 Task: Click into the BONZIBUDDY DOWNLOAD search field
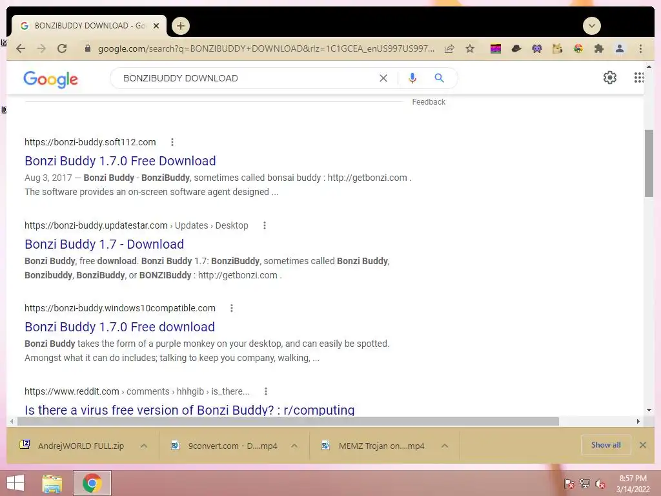249,78
